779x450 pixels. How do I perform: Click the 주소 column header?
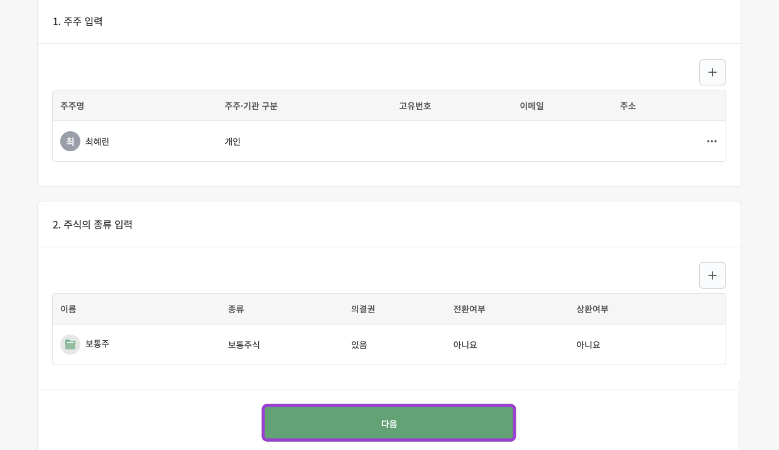click(628, 105)
